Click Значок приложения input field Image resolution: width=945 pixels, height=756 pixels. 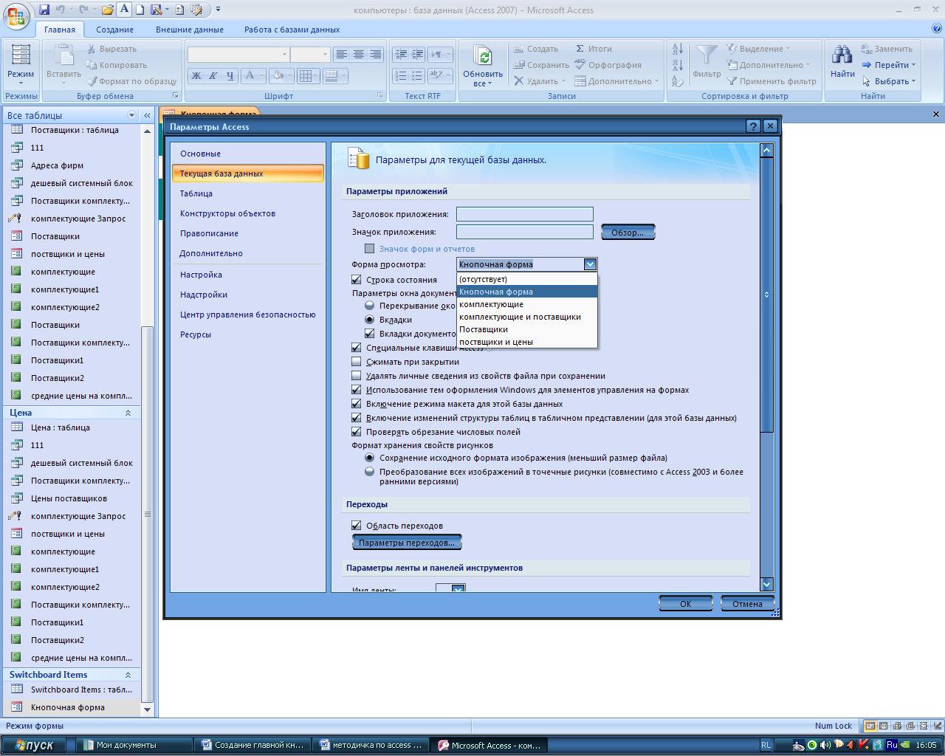click(524, 232)
